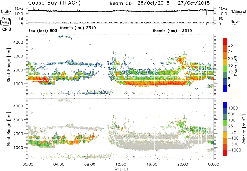Click the '20:00' time axis tick label
The image size is (247, 171).
[x=182, y=165]
